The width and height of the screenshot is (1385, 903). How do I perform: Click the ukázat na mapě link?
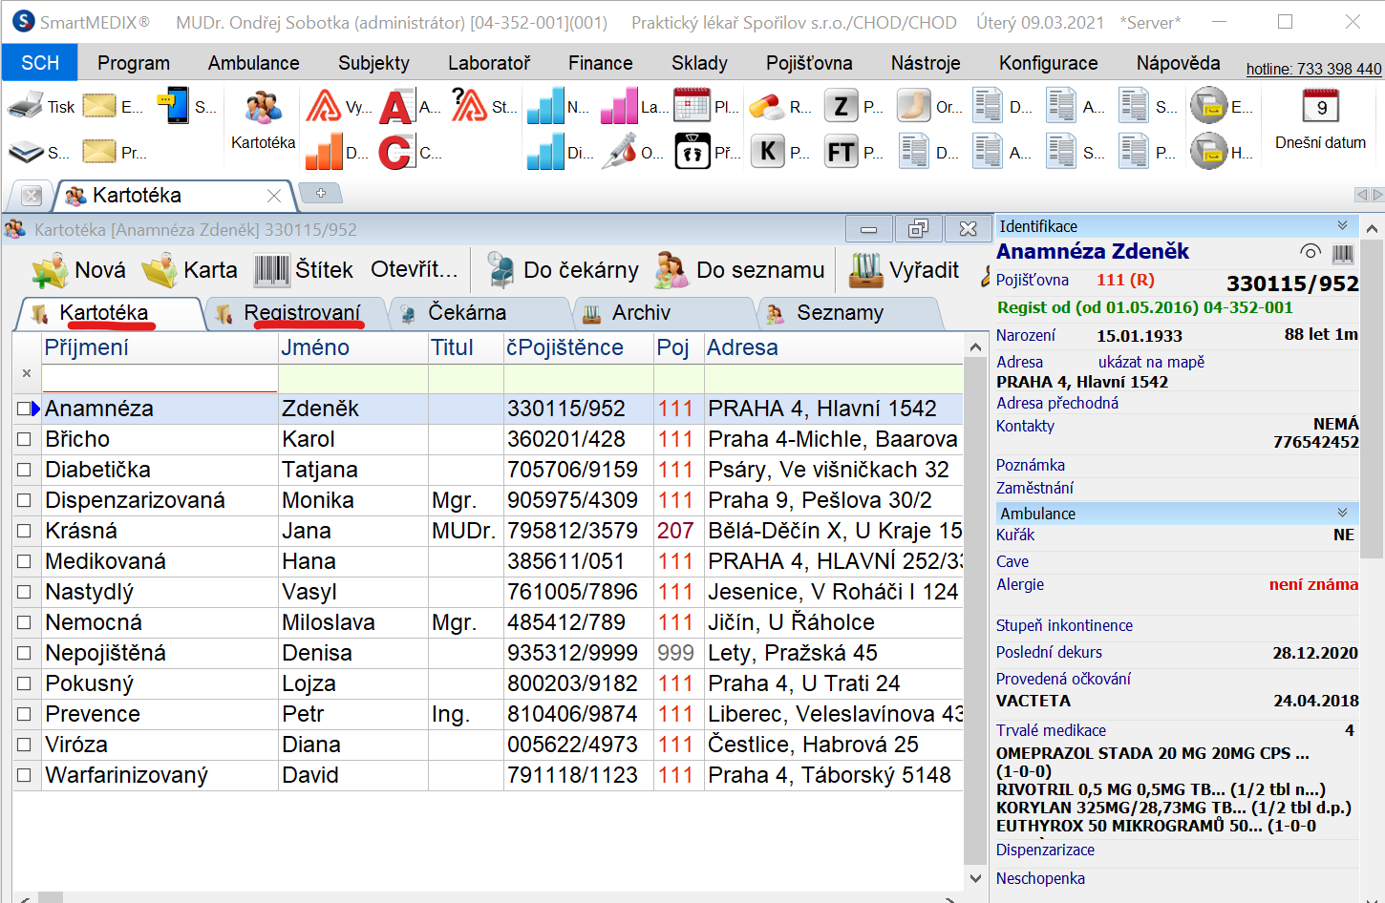pyautogui.click(x=1151, y=362)
